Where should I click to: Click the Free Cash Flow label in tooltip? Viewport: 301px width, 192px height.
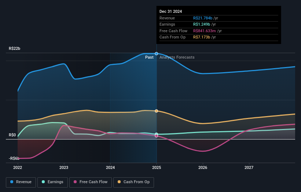point(173,31)
